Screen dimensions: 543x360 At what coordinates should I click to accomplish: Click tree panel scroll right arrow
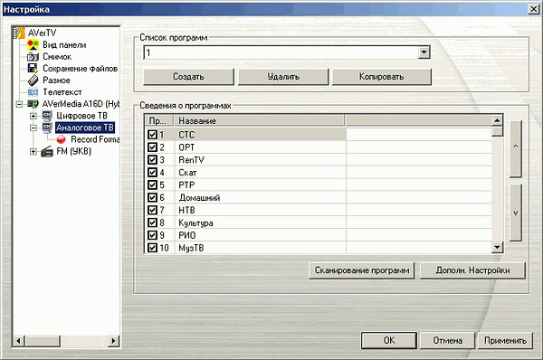pyautogui.click(x=113, y=341)
